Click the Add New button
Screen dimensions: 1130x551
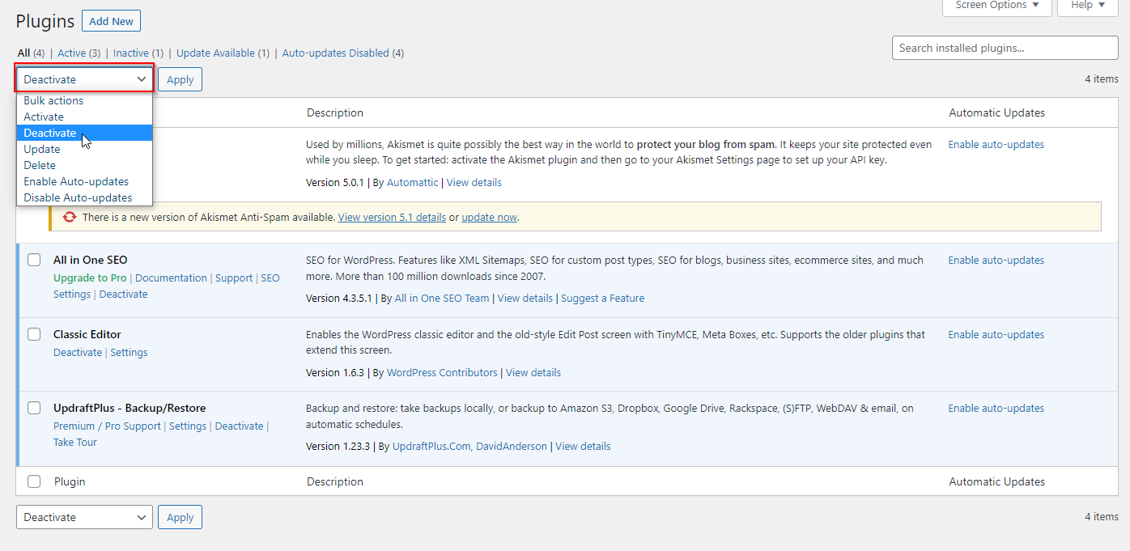point(112,21)
